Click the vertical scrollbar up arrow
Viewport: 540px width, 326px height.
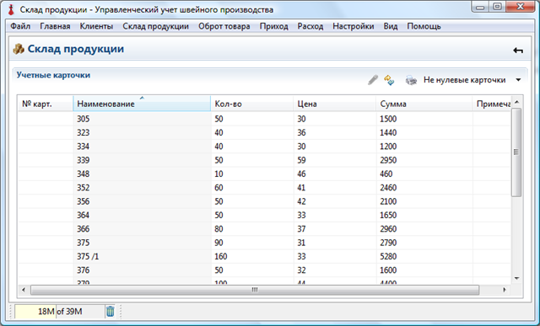pyautogui.click(x=516, y=102)
